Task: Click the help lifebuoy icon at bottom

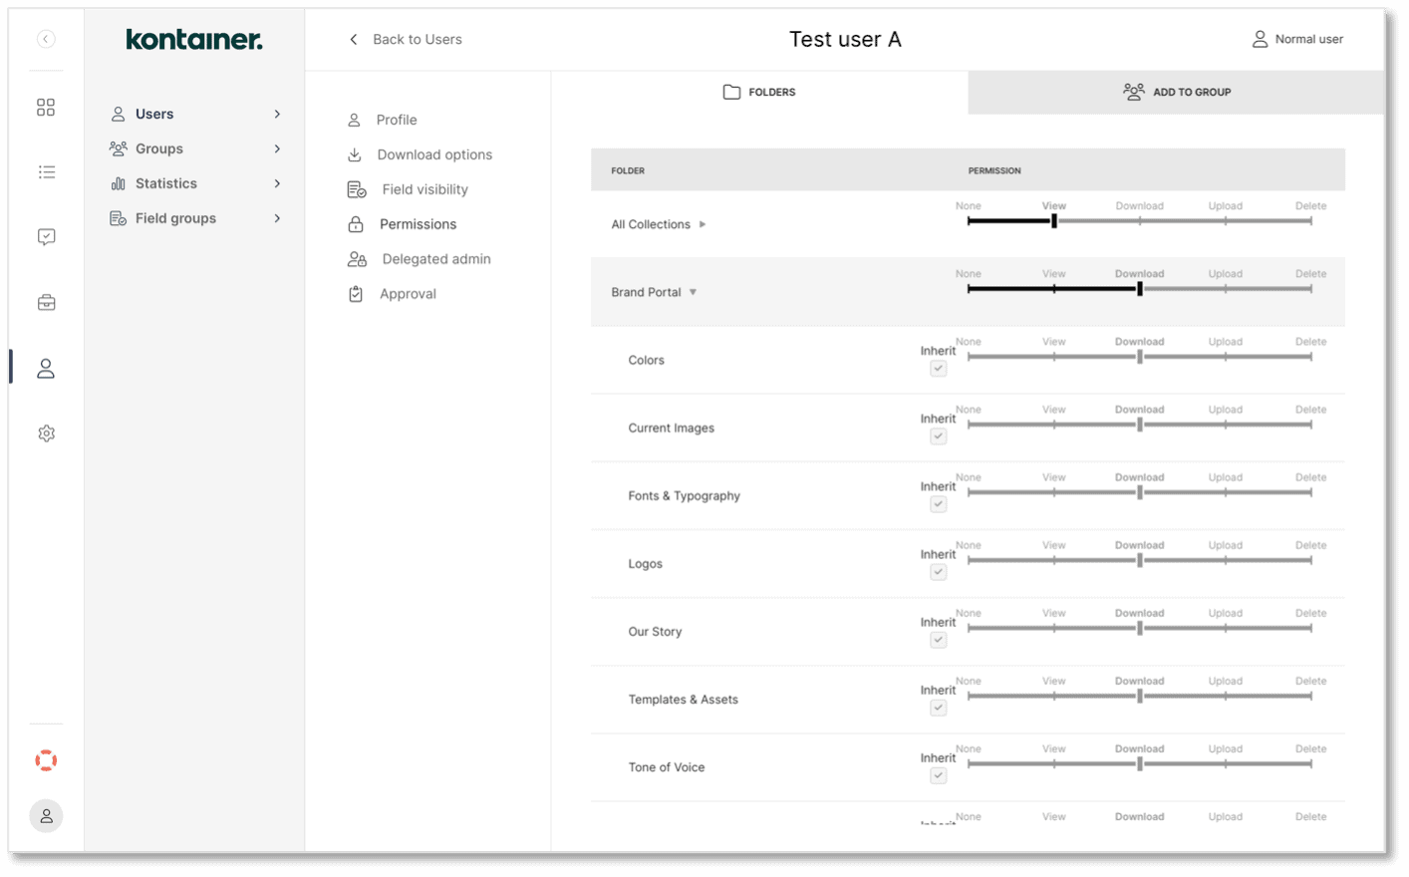Action: [x=46, y=760]
